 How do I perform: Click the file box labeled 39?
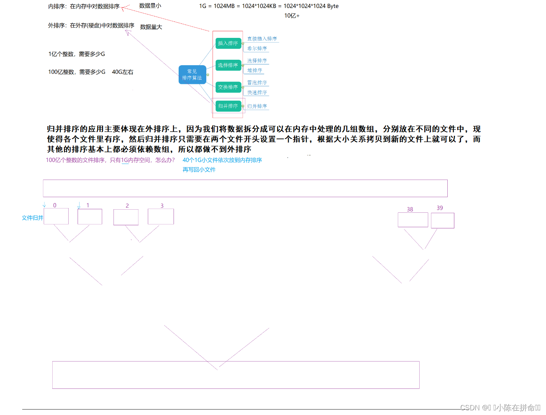pyautogui.click(x=442, y=221)
